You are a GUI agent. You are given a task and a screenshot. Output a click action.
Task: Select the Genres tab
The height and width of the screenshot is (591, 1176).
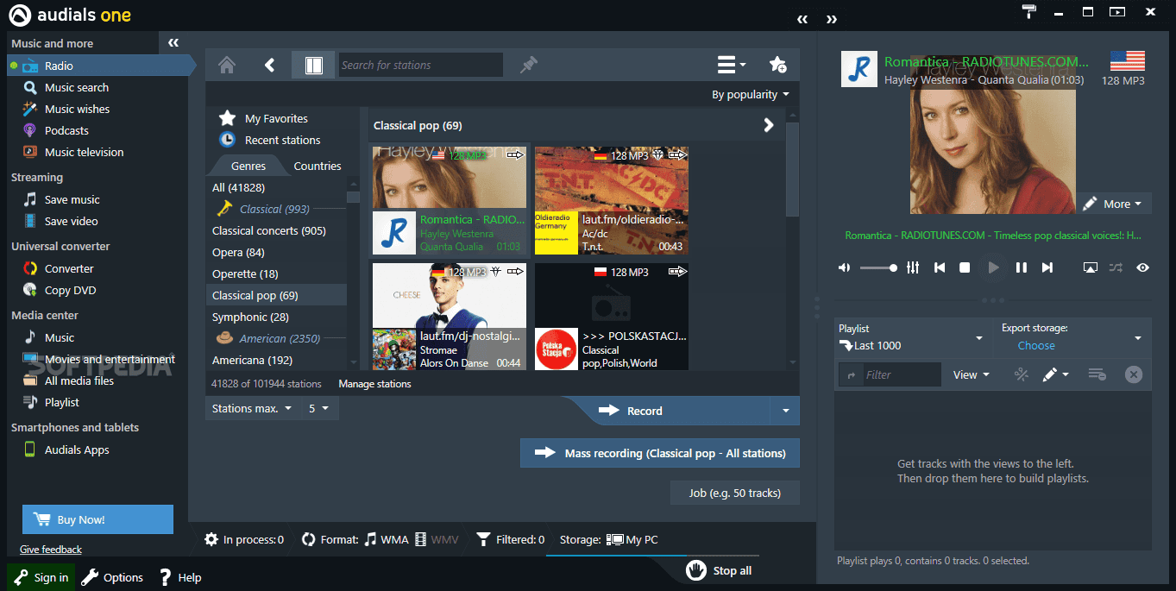(x=248, y=165)
